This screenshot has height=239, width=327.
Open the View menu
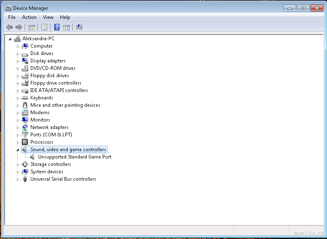click(x=48, y=17)
